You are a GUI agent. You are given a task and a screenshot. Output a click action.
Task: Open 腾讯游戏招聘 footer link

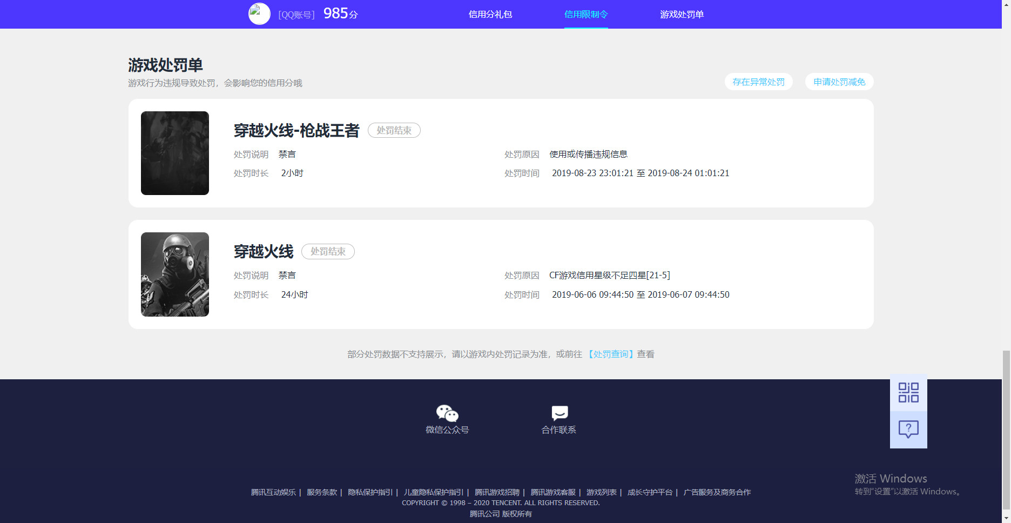[497, 492]
